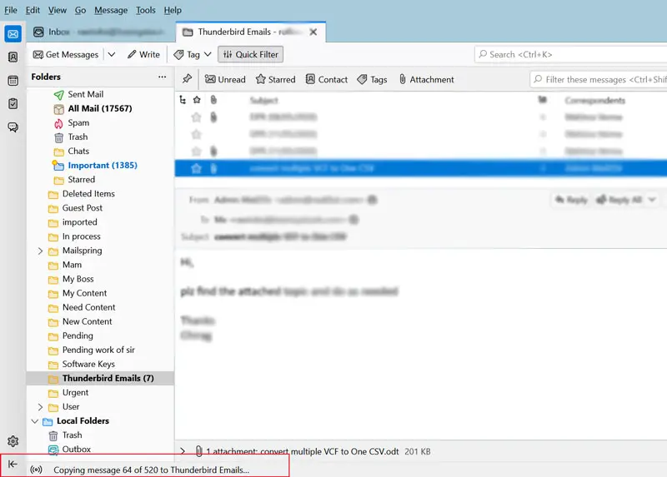Expand the attachment list at the bottom
The height and width of the screenshot is (477, 667).
pyautogui.click(x=183, y=451)
